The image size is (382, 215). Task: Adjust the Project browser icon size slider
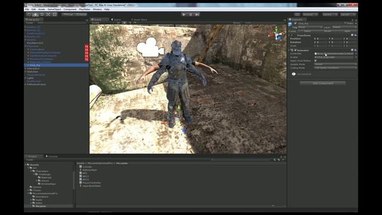tap(278, 205)
